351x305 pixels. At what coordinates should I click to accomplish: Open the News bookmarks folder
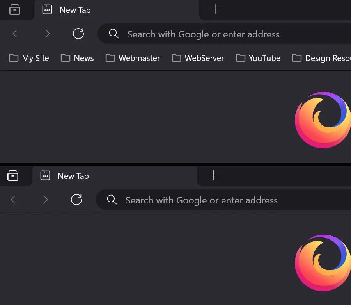[x=77, y=58]
